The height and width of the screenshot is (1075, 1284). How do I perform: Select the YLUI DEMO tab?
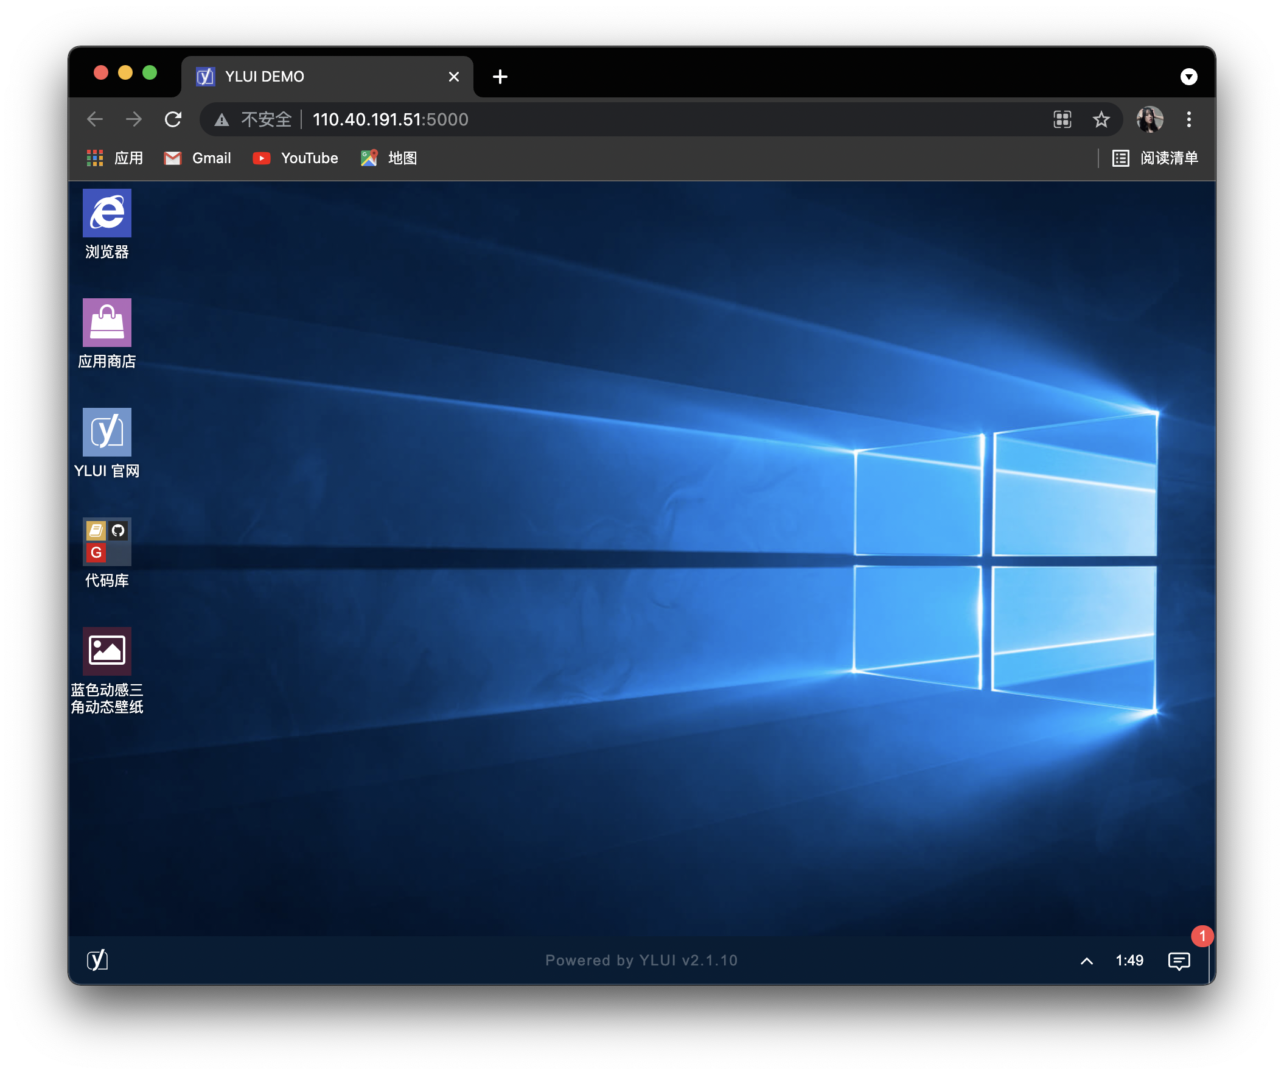tap(318, 77)
